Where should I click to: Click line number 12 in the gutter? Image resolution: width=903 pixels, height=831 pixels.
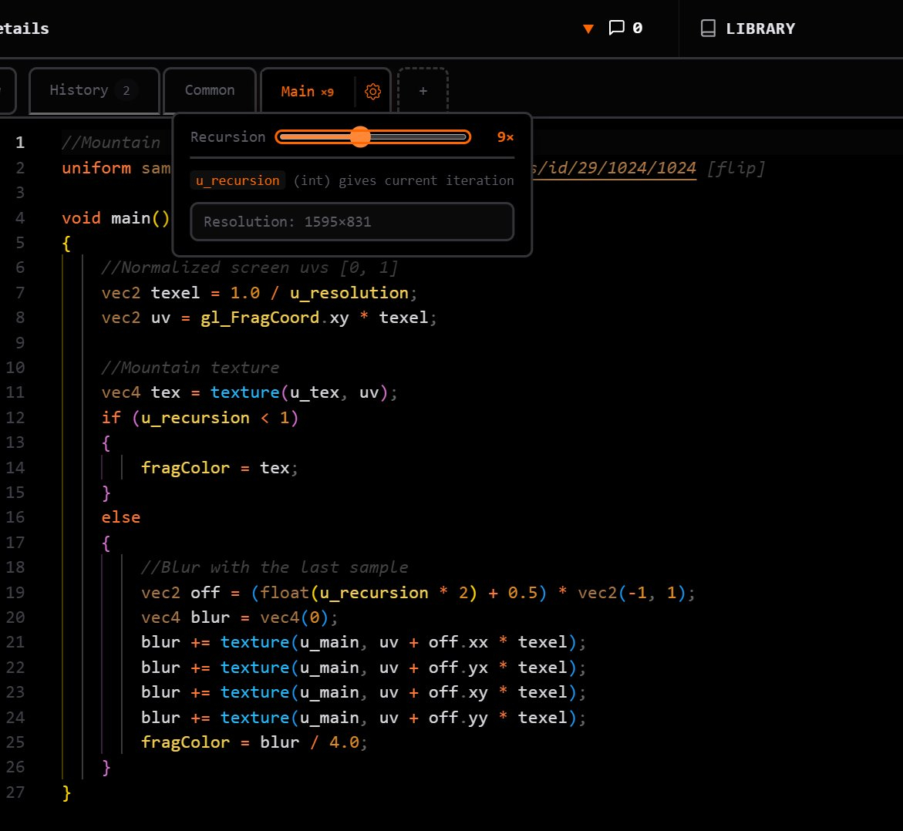click(x=16, y=418)
